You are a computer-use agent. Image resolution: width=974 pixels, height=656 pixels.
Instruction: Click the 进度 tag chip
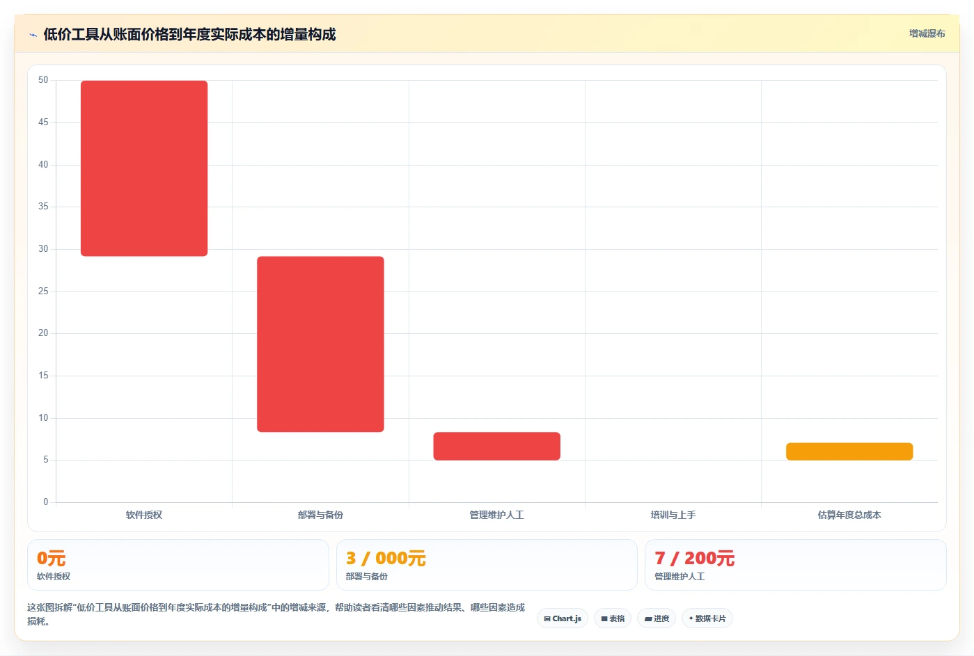pos(657,618)
